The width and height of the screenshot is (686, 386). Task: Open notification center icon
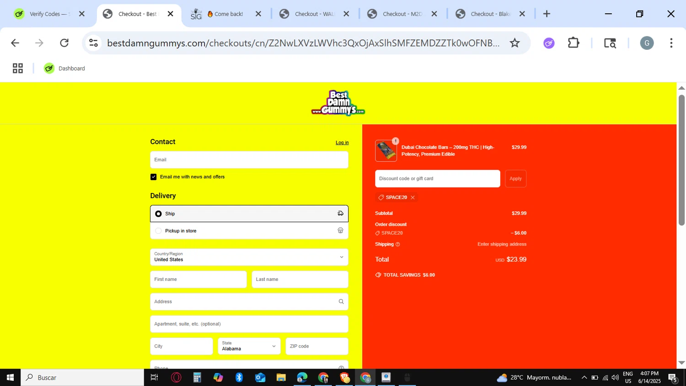pyautogui.click(x=673, y=378)
